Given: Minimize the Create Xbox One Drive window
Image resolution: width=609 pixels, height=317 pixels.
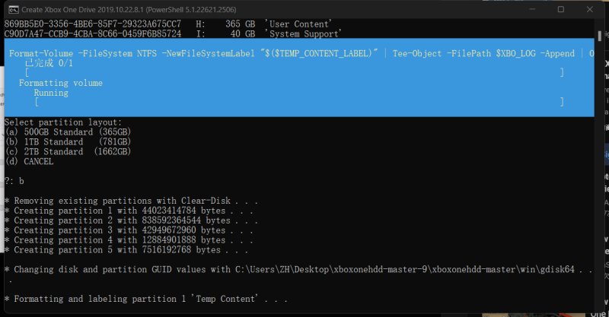Looking at the screenshot, I should (x=525, y=9).
